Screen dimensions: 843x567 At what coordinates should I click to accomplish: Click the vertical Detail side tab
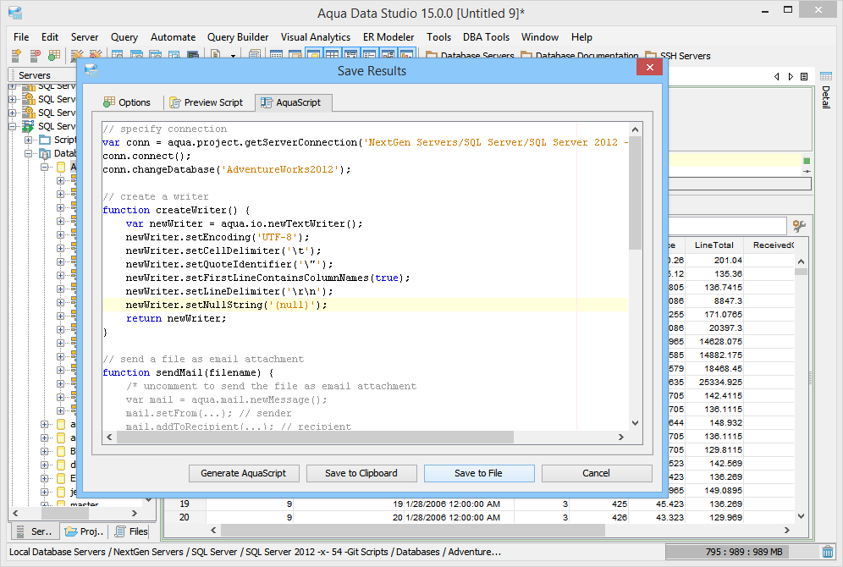coord(826,97)
